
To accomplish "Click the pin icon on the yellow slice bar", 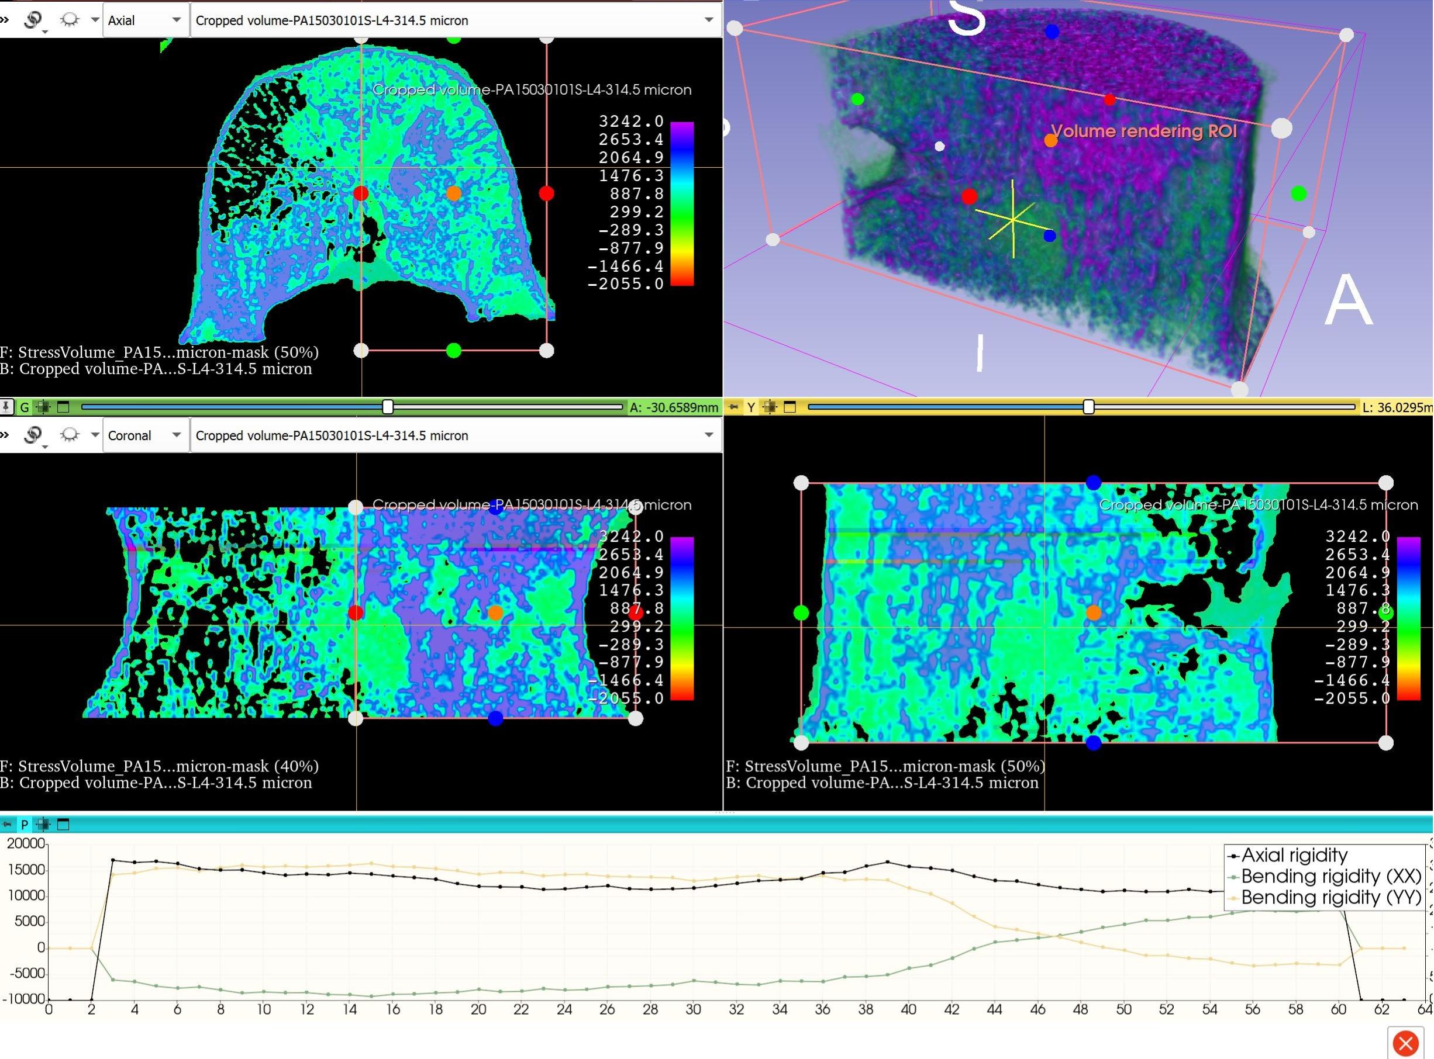I will pos(733,406).
